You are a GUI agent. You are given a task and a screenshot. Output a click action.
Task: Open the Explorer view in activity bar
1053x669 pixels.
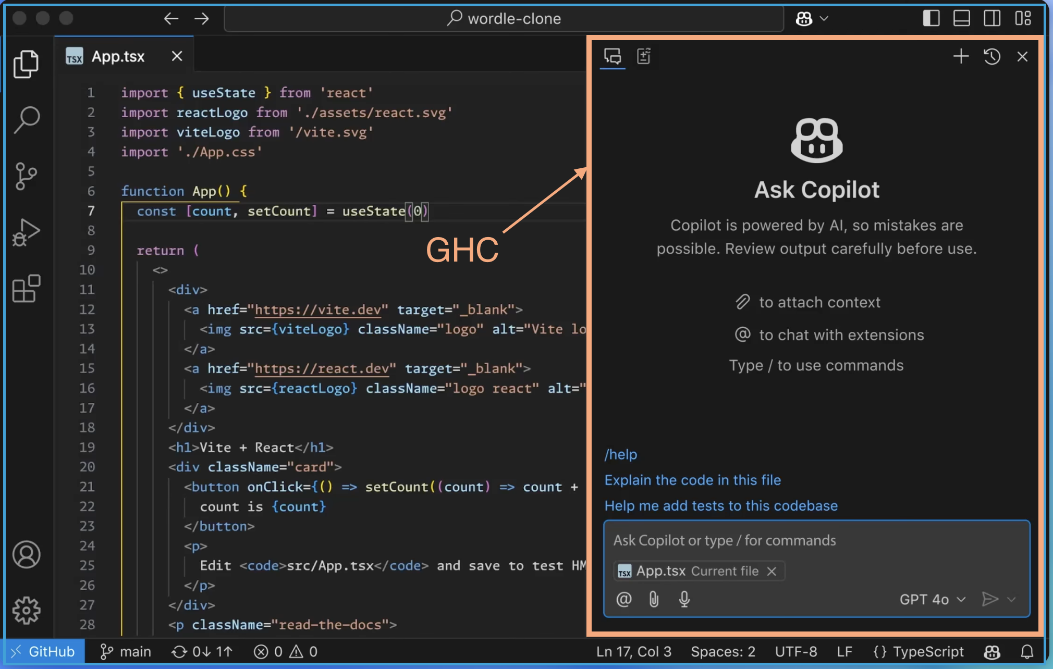coord(26,64)
